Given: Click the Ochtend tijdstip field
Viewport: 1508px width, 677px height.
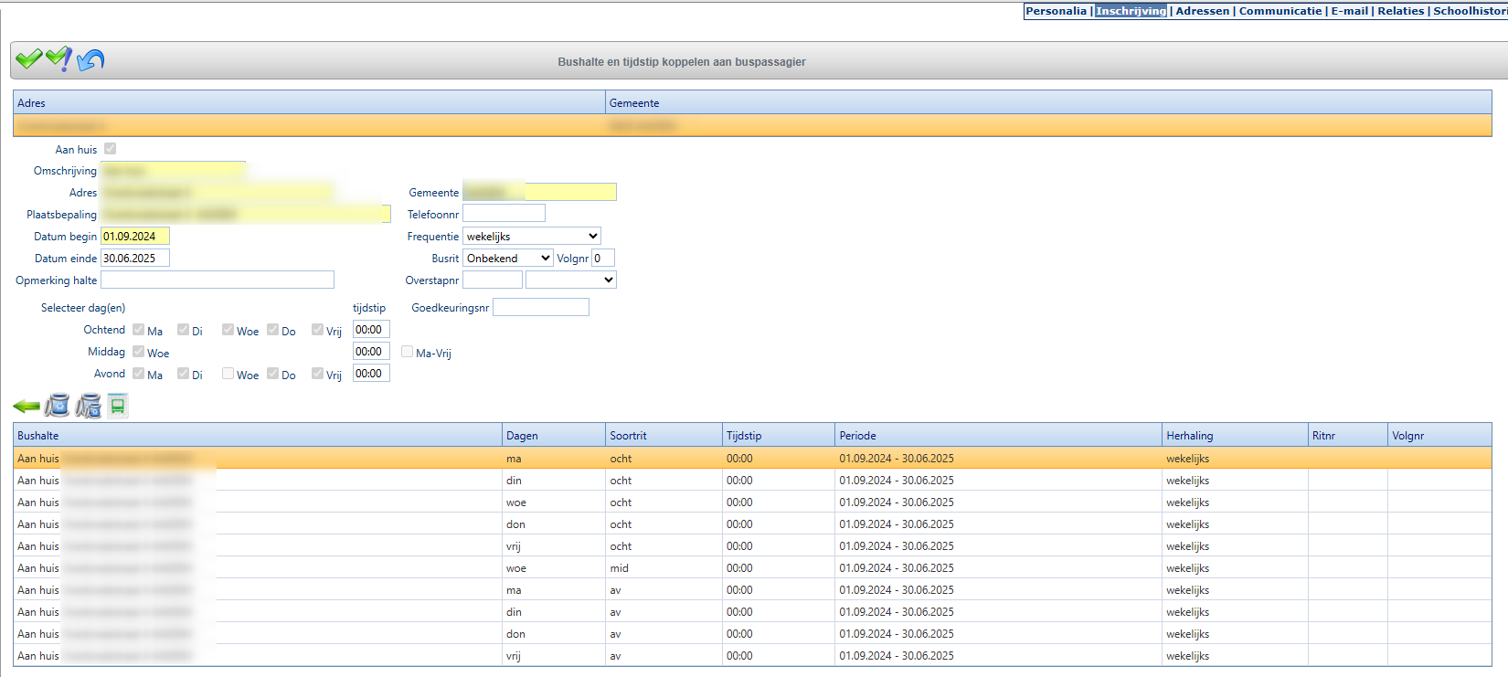Looking at the screenshot, I should 371,329.
